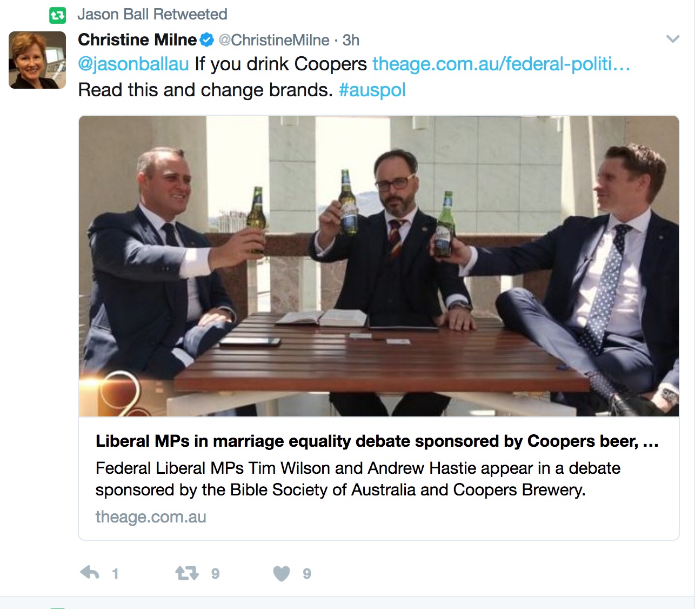
Task: Click Christine Milne's verified badge
Action: tap(206, 39)
